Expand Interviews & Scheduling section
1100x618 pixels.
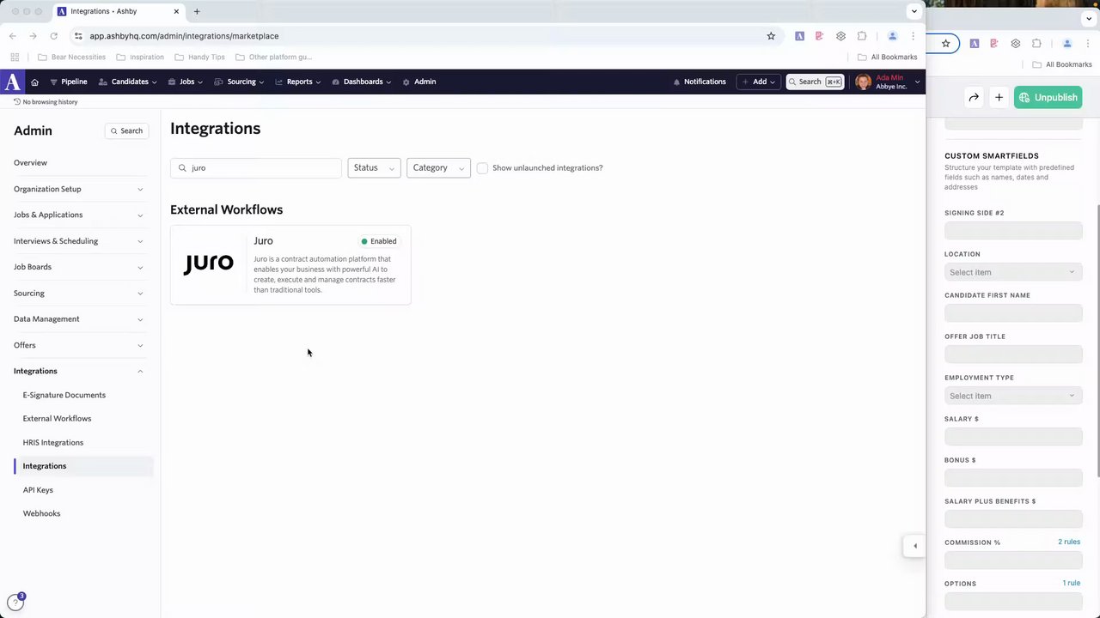coord(78,241)
